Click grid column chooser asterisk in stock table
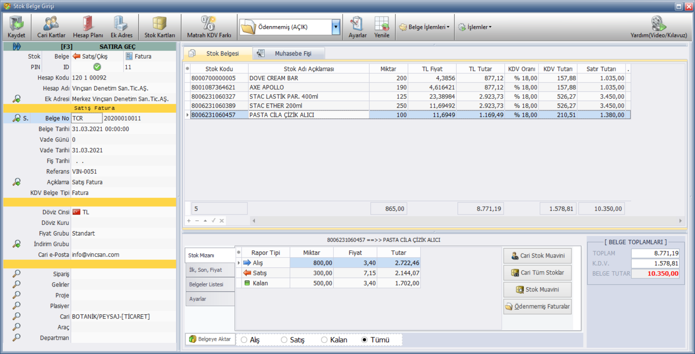This screenshot has height=354, width=695. coord(187,69)
